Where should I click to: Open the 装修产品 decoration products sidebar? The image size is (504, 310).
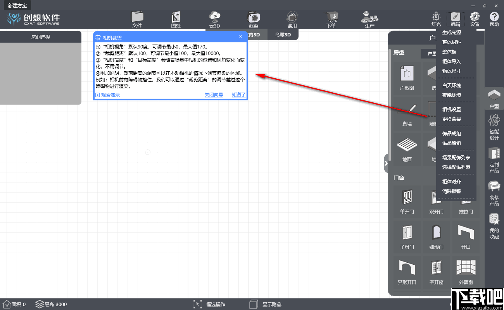click(x=494, y=193)
